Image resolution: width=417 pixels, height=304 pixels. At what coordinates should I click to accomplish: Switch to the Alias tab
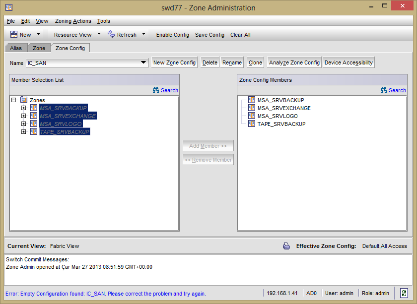tap(16, 48)
